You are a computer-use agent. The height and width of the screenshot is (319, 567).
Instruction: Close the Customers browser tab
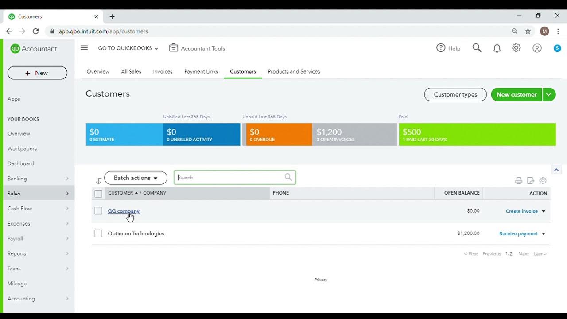point(96,16)
